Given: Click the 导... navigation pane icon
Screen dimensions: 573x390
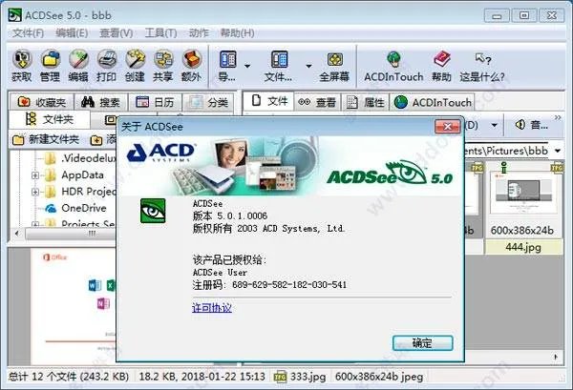Looking at the screenshot, I should pyautogui.click(x=228, y=59).
